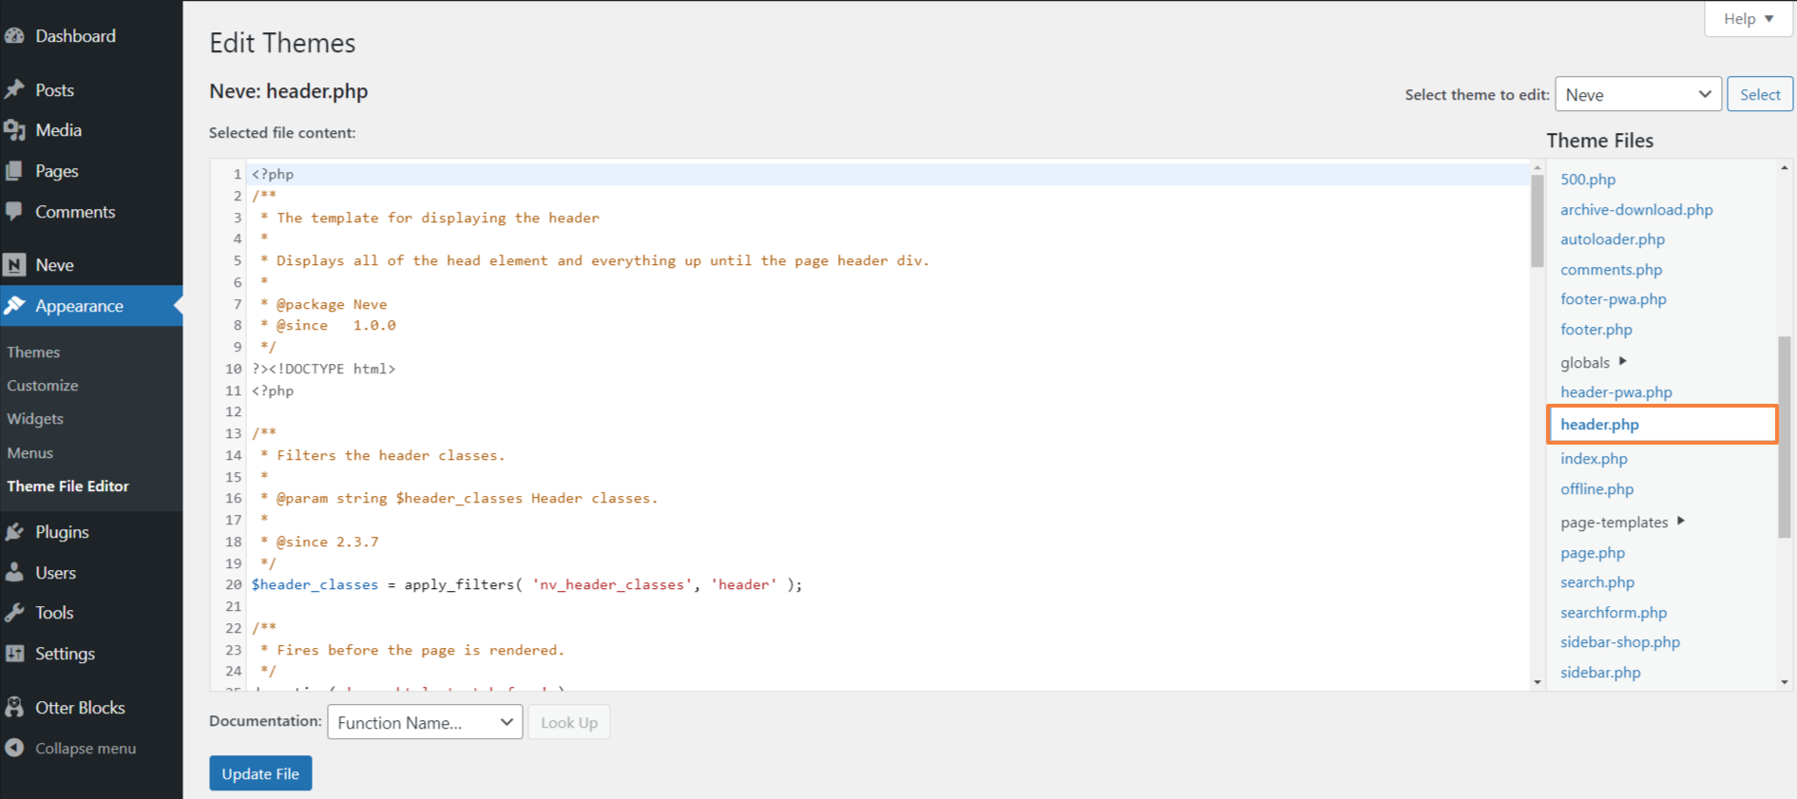Open the theme selector dropdown showing Neve

point(1638,94)
